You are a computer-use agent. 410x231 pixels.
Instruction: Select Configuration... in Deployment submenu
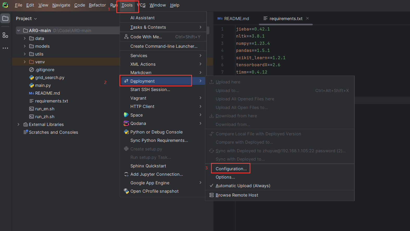[x=231, y=169]
